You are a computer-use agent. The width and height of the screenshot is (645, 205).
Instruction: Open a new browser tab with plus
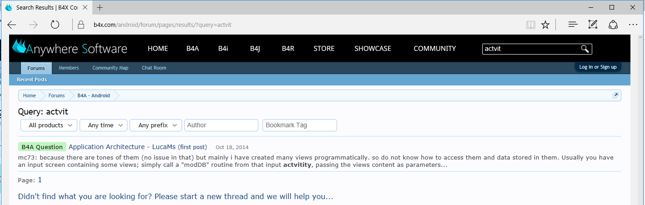click(100, 7)
